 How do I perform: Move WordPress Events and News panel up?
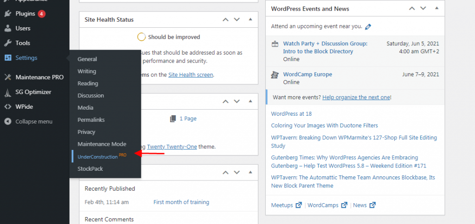pyautogui.click(x=412, y=8)
